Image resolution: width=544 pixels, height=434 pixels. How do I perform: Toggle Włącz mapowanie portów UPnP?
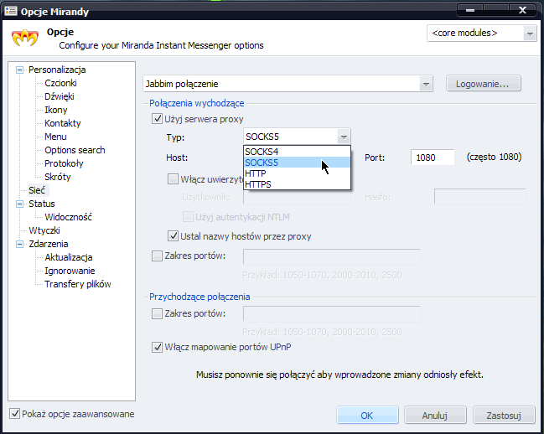pyautogui.click(x=157, y=347)
